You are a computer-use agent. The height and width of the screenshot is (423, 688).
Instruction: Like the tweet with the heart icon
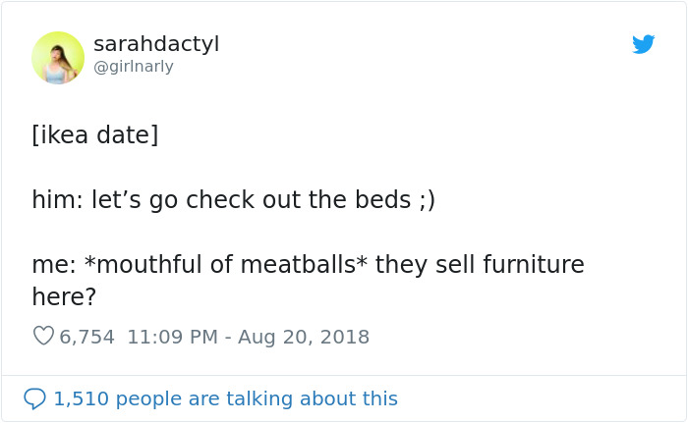43,337
